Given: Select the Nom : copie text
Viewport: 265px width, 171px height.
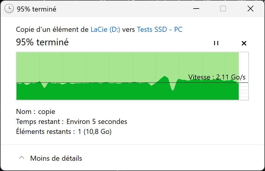Looking at the screenshot, I should (35, 112).
